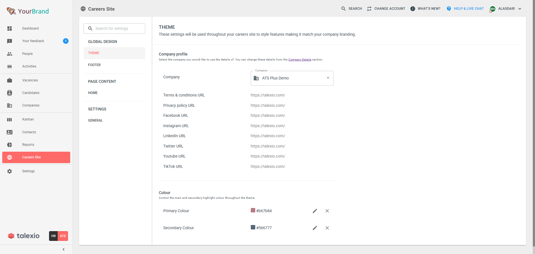This screenshot has width=535, height=254.
Task: Focus the Search for settings field
Action: [117, 28]
